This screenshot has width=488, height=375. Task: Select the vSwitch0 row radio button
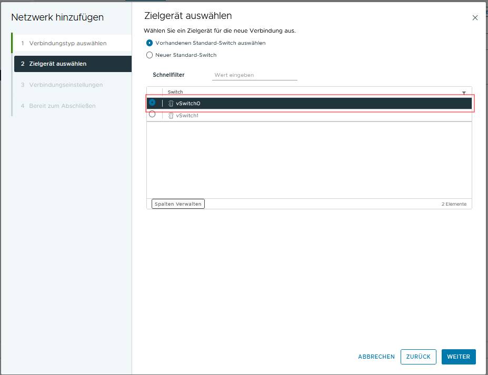pos(152,103)
